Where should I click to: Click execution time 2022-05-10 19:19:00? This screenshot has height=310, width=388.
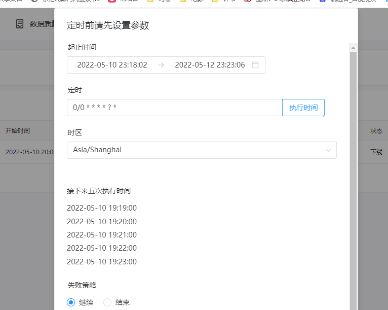pos(102,208)
